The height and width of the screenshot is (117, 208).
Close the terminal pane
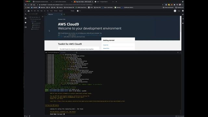pos(180,53)
